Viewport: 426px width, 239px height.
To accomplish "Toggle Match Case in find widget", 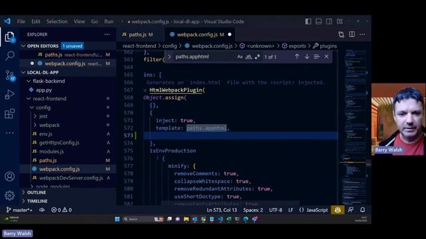I will [240, 56].
